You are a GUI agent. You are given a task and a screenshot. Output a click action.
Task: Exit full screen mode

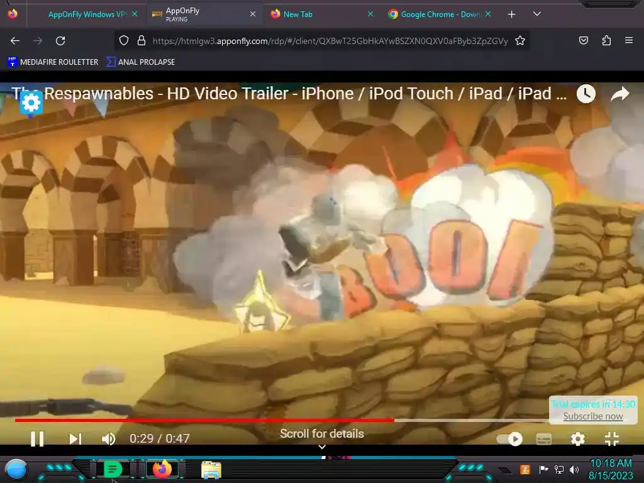[612, 438]
